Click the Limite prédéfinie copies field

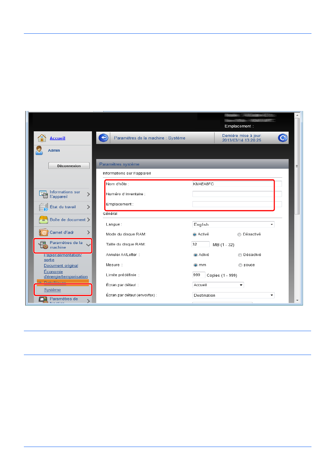click(199, 275)
